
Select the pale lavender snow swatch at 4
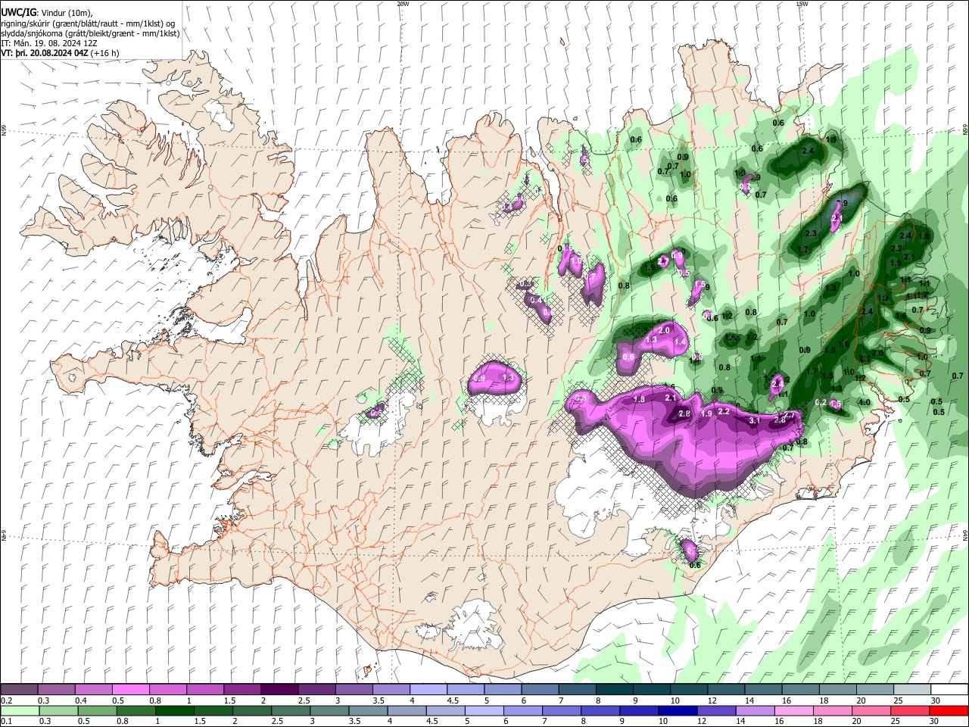[x=428, y=689]
